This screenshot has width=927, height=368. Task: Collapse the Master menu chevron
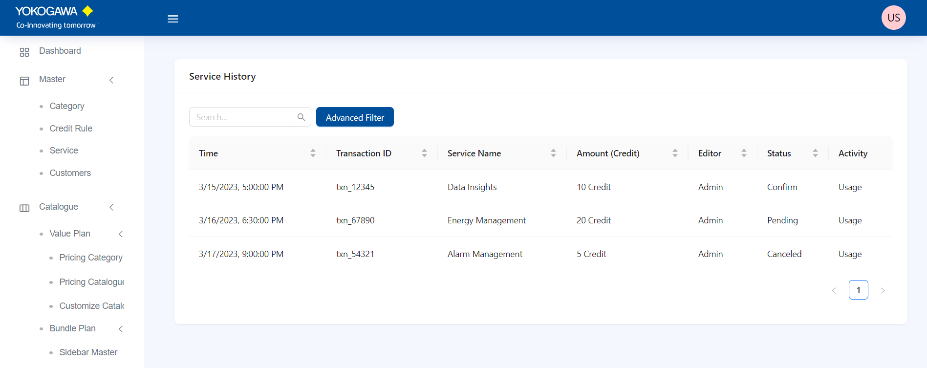[111, 80]
